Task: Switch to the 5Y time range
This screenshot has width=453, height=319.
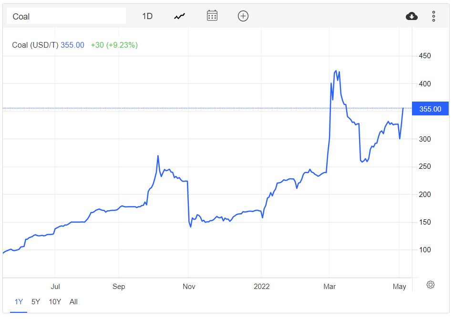Action: point(36,302)
